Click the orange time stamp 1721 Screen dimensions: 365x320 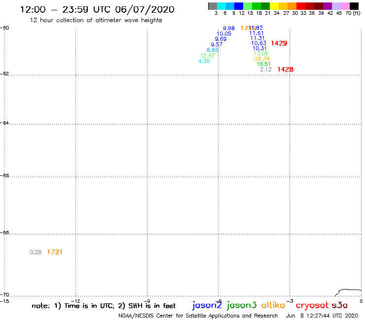click(55, 252)
